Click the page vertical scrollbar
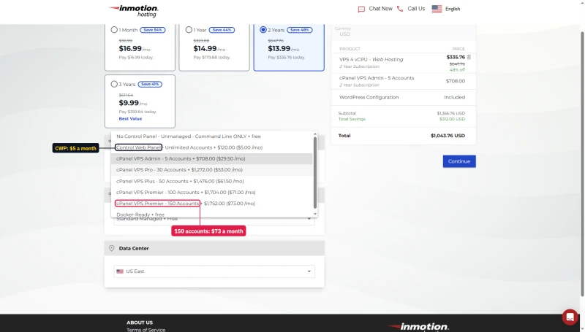The height and width of the screenshot is (332, 585). pos(582,163)
